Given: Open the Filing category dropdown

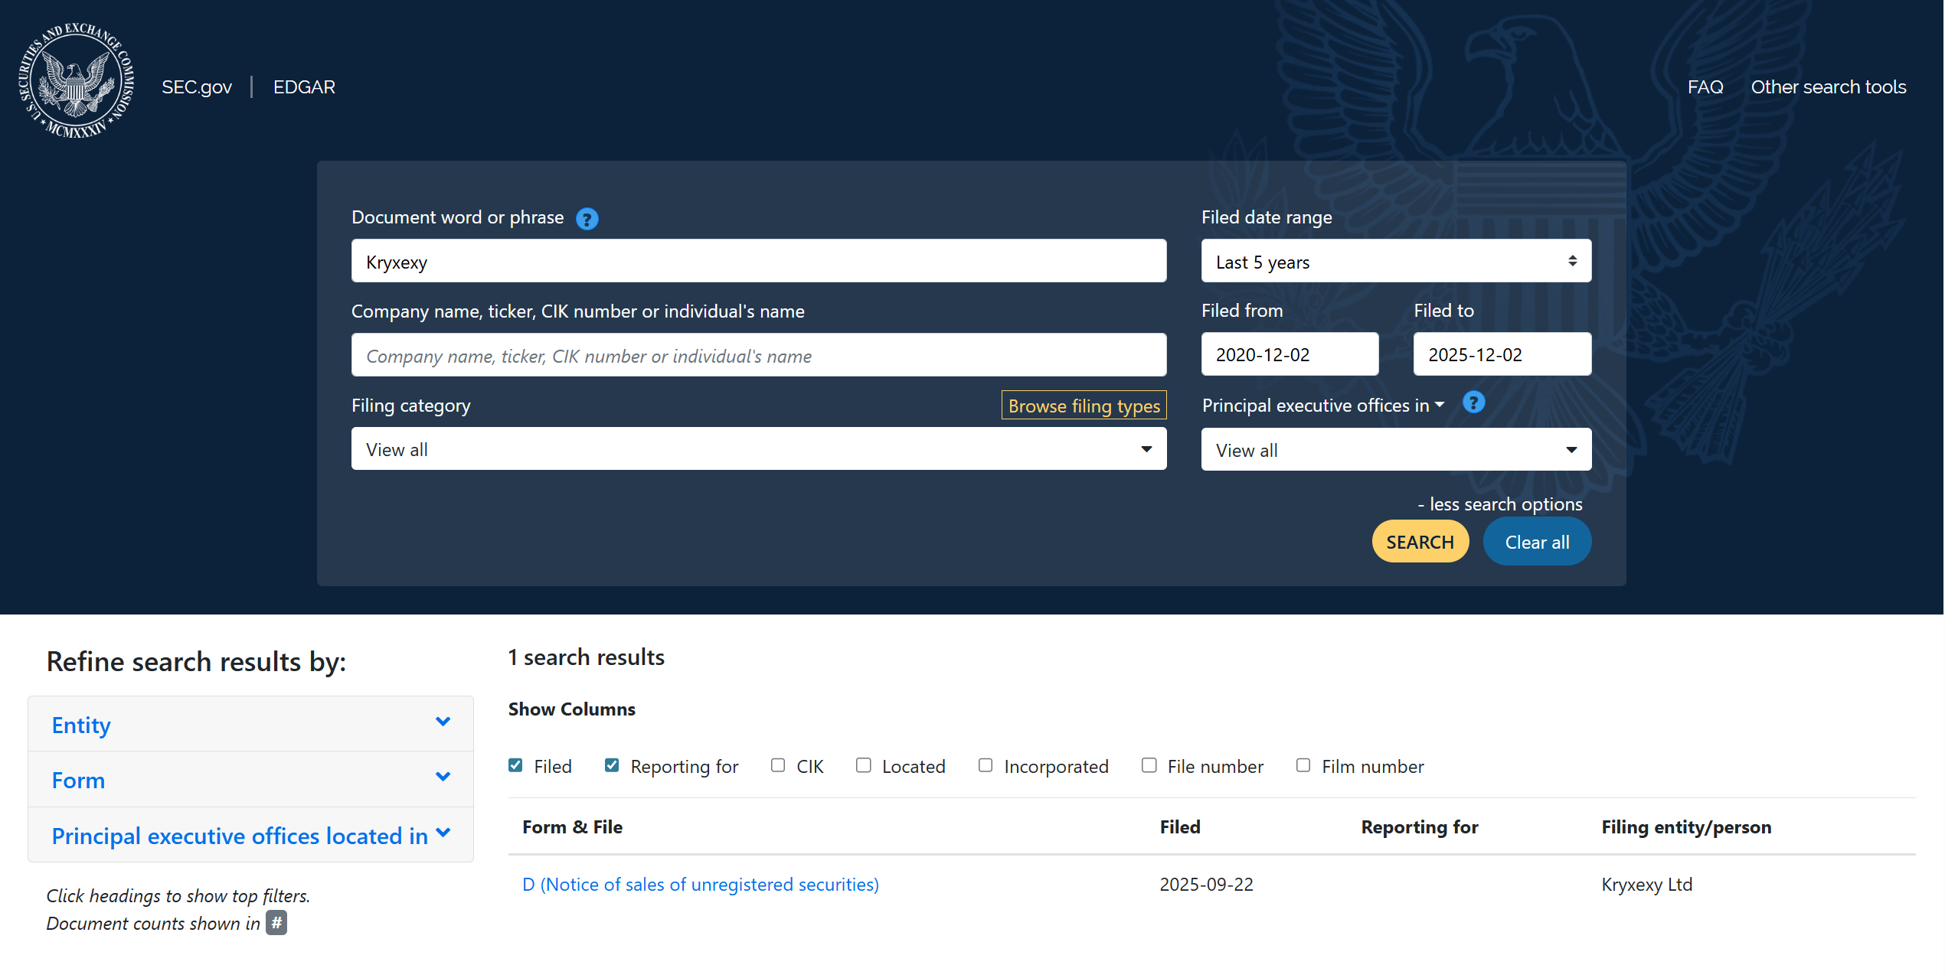Looking at the screenshot, I should point(759,449).
